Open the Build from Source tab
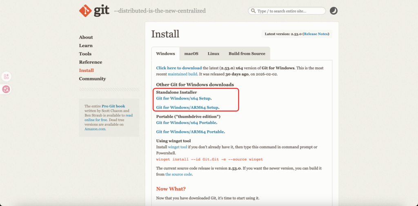The image size is (418, 206). pyautogui.click(x=247, y=53)
